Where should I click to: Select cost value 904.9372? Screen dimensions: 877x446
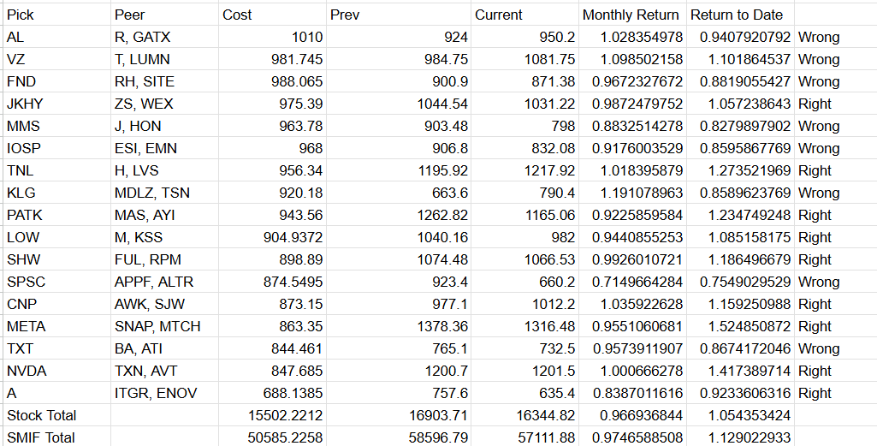tap(272, 237)
